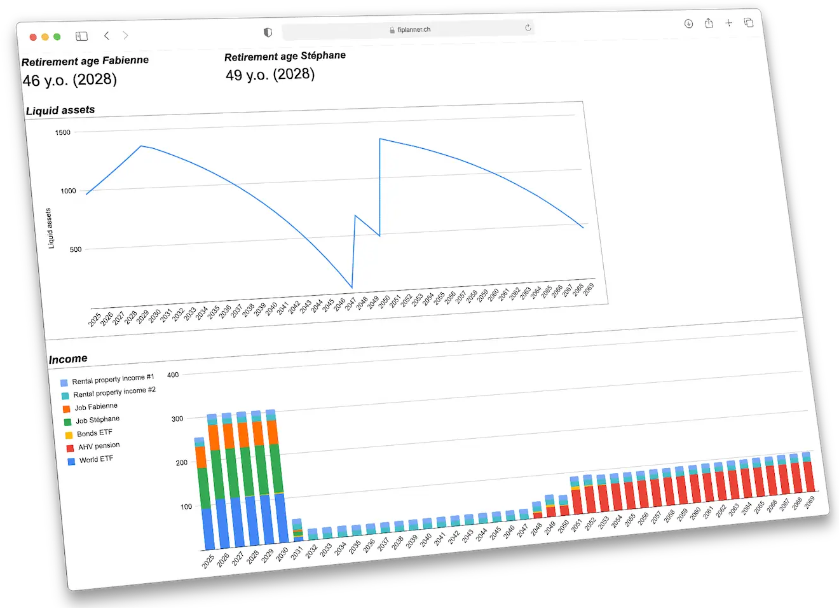Go forward to the next page
The width and height of the screenshot is (839, 608).
125,36
